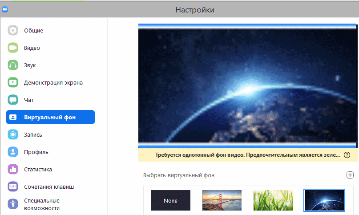This screenshot has height=215, width=359.
Task: Click the keyboard shortcuts icon
Action: [13, 187]
